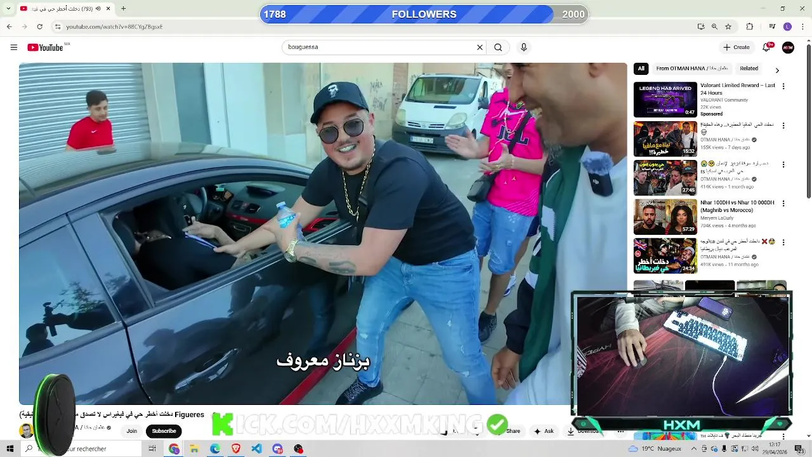Select the 'Related' filter chip
This screenshot has width=812, height=457.
click(749, 69)
